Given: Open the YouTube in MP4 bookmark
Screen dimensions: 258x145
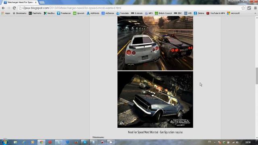Looking at the screenshot, I should pos(216,13).
